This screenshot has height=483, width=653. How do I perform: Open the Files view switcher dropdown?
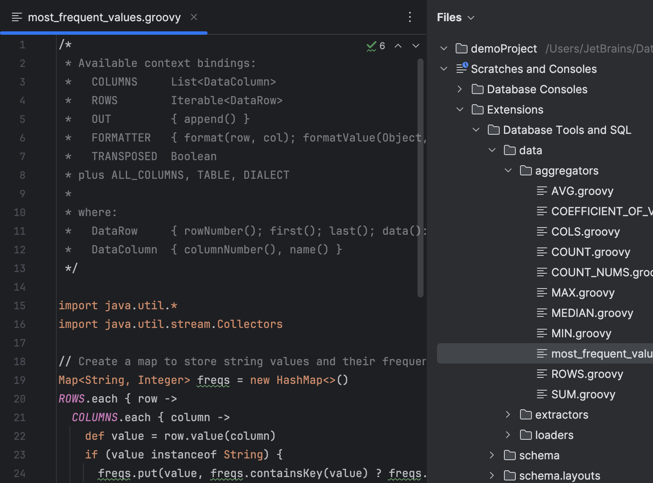[x=470, y=17]
